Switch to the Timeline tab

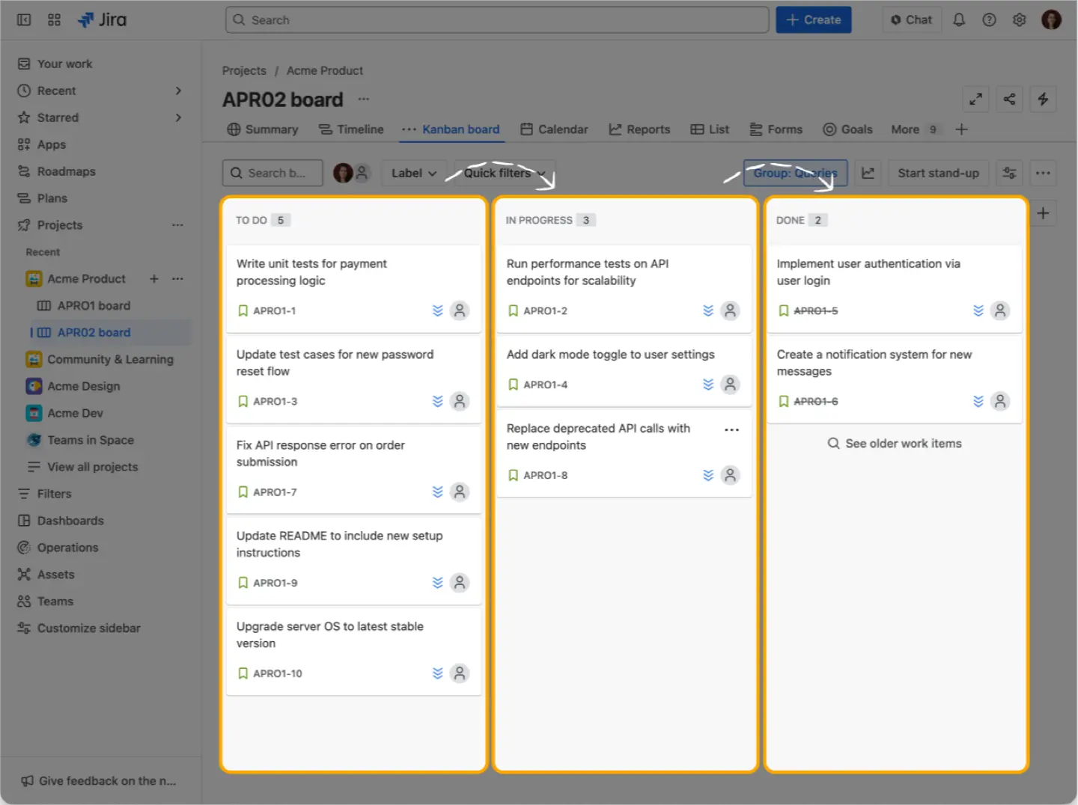[x=351, y=129]
